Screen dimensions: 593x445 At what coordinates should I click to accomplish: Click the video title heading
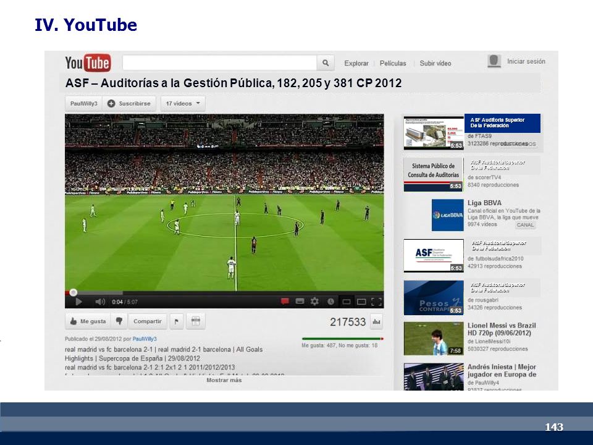[x=233, y=83]
